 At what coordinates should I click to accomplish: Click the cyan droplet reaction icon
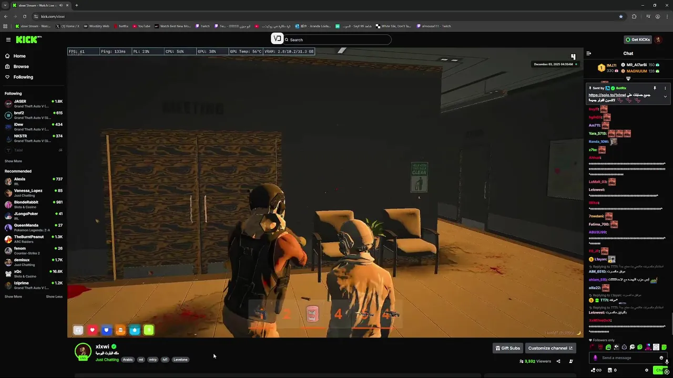(135, 330)
